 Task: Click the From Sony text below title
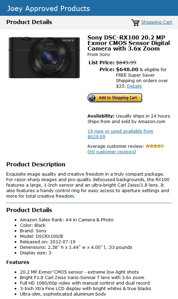(99, 55)
